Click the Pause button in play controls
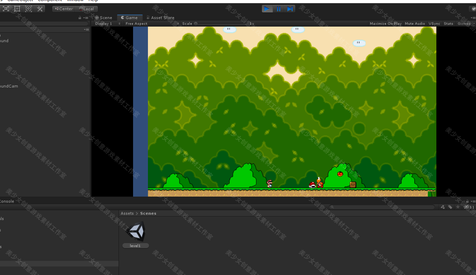 pyautogui.click(x=279, y=9)
